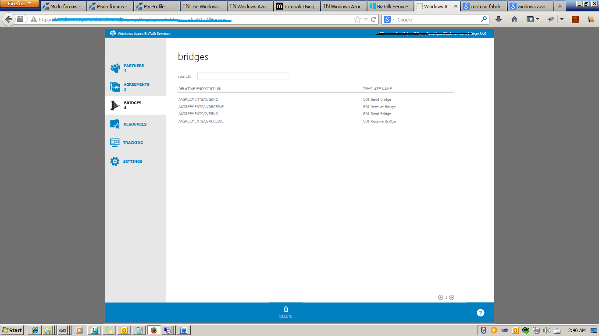This screenshot has height=336, width=599.
Task: Click the Sign Out link
Action: 479,33
